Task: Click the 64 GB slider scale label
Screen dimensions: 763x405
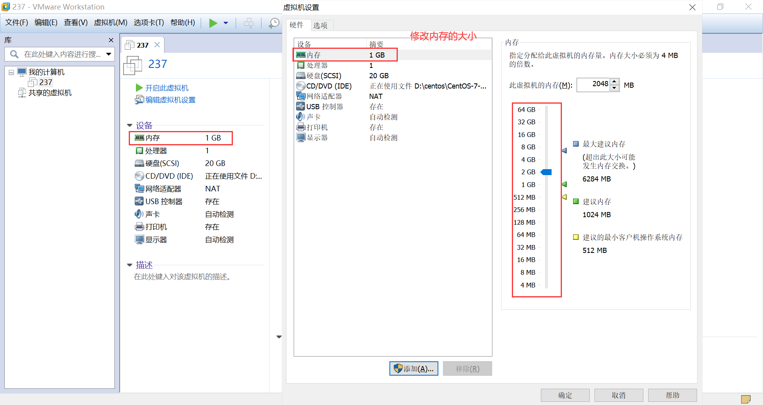Action: (x=526, y=110)
